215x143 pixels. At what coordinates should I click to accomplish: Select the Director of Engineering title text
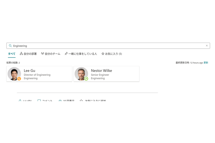37,75
